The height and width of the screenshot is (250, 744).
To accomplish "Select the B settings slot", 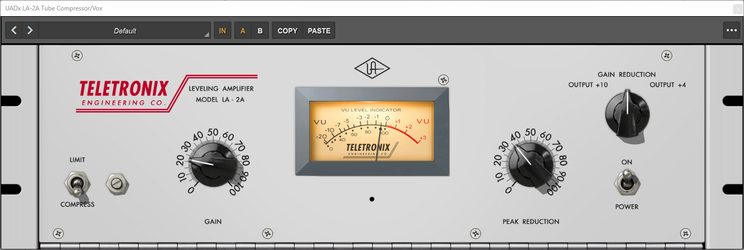I will click(260, 31).
